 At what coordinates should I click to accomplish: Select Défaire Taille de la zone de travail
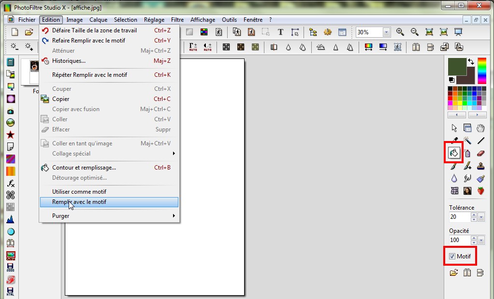[109, 30]
